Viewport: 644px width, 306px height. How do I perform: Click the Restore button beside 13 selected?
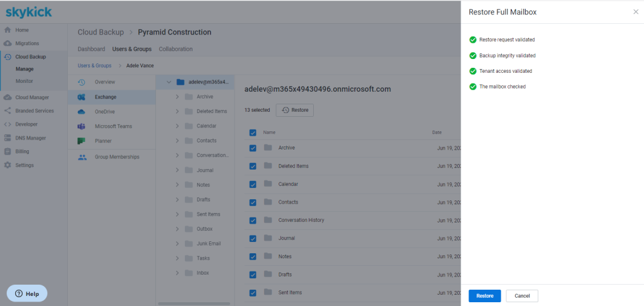pos(295,110)
